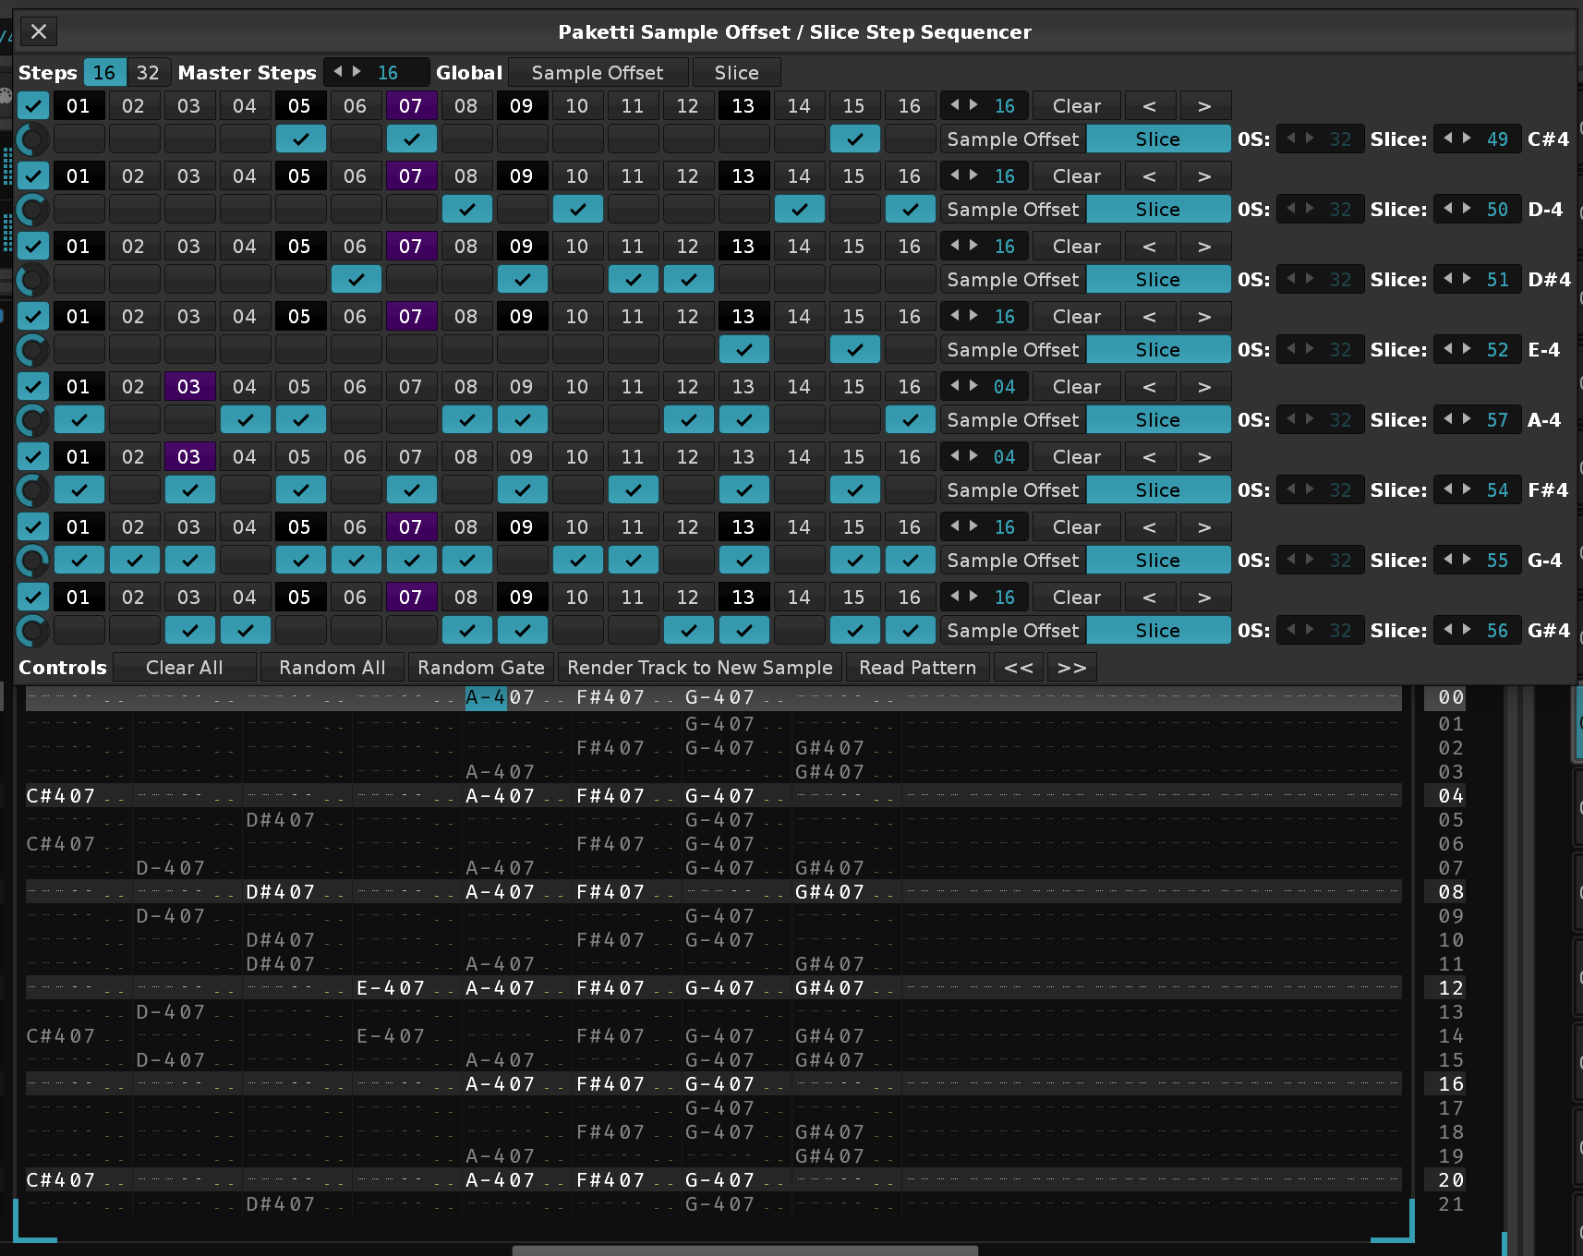Shift the G#4 row steps right

tap(1204, 598)
